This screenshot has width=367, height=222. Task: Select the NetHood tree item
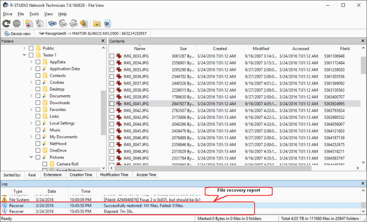click(58, 144)
